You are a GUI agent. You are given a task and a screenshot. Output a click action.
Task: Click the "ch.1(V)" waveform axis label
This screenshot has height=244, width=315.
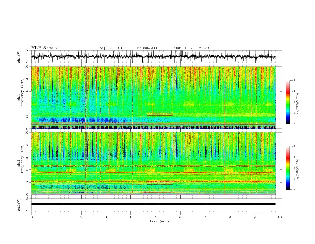click(x=19, y=57)
